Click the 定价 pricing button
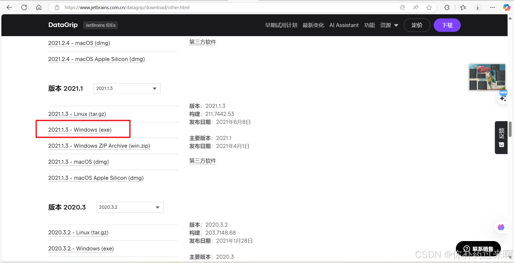The width and height of the screenshot is (514, 263). pos(417,25)
